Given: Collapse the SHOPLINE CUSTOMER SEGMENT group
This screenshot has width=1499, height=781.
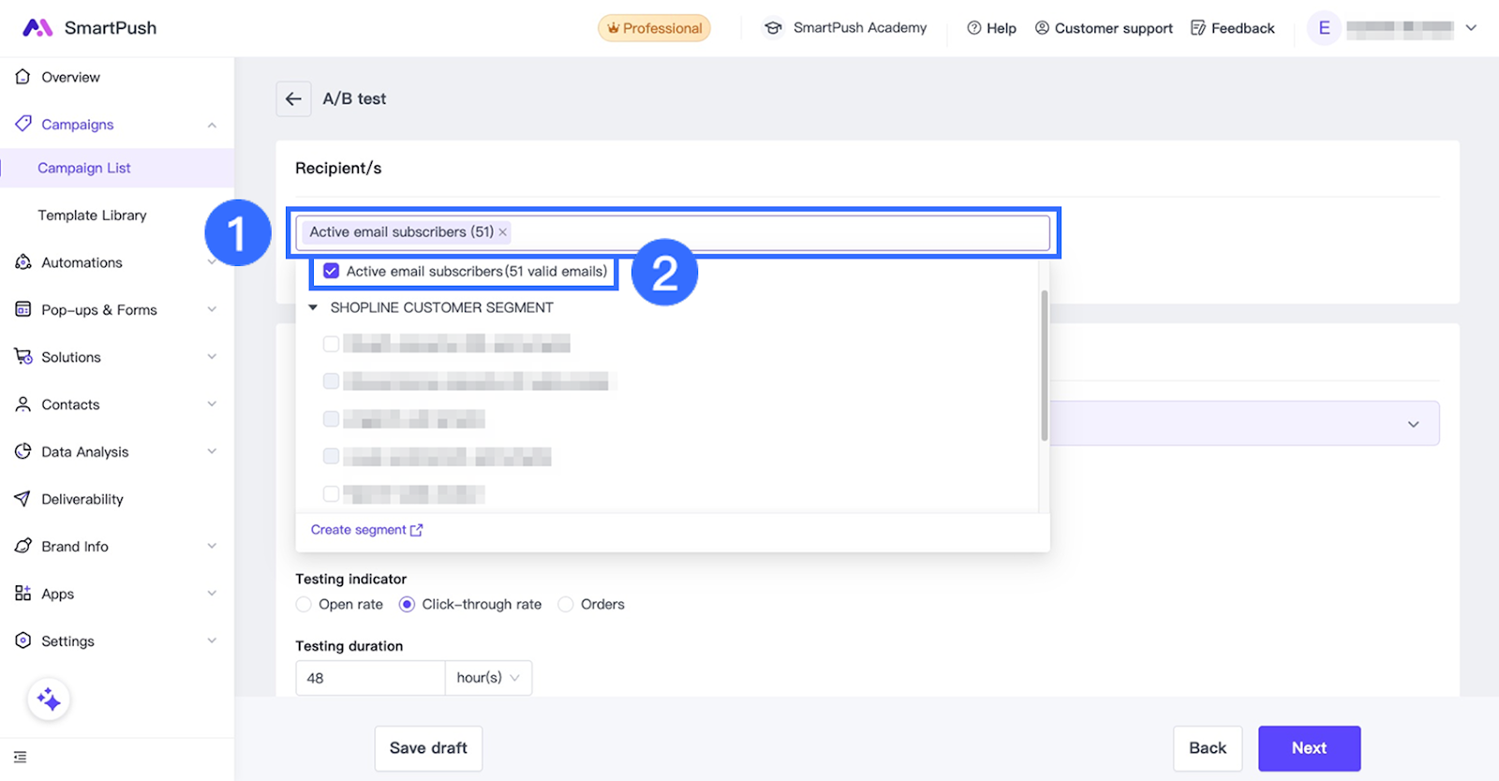Looking at the screenshot, I should point(313,307).
